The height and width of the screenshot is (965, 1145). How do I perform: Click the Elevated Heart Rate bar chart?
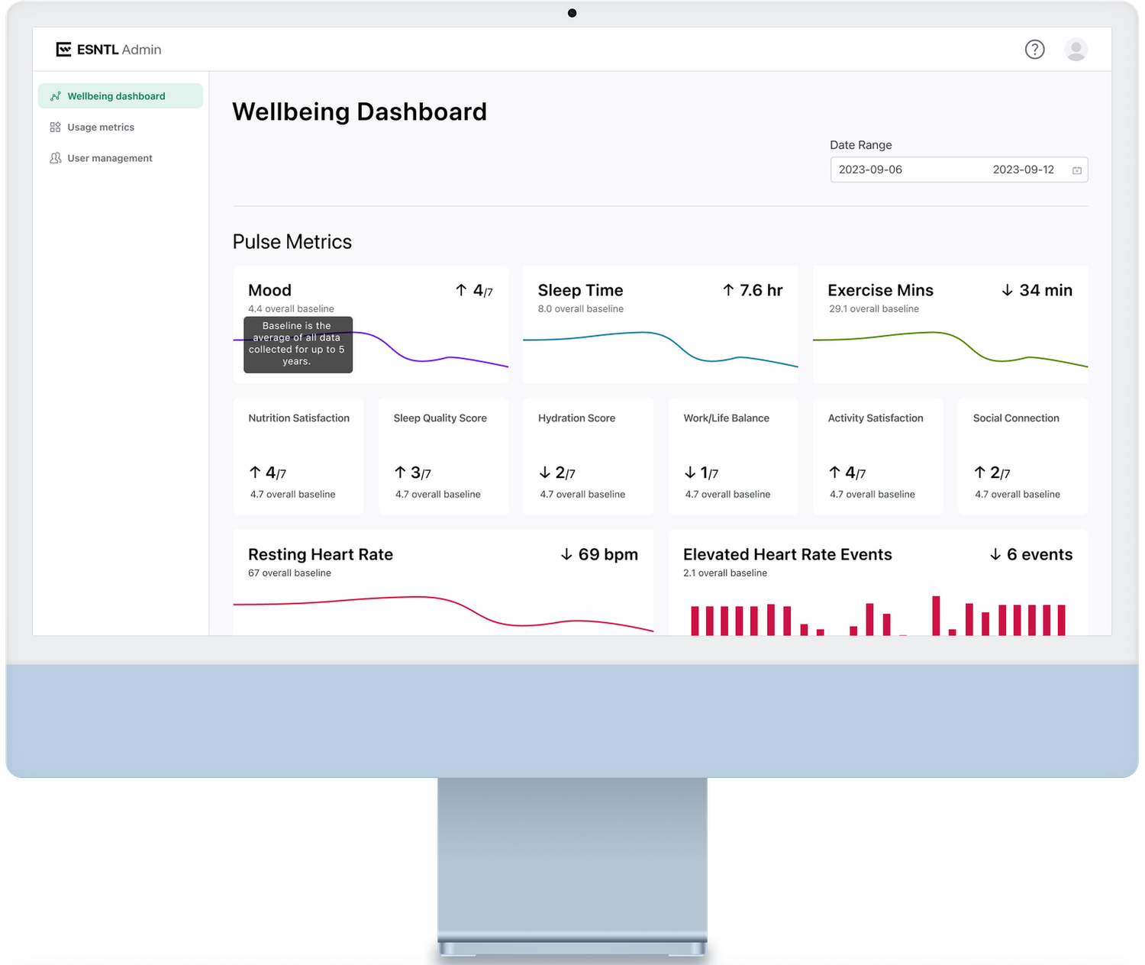click(878, 615)
